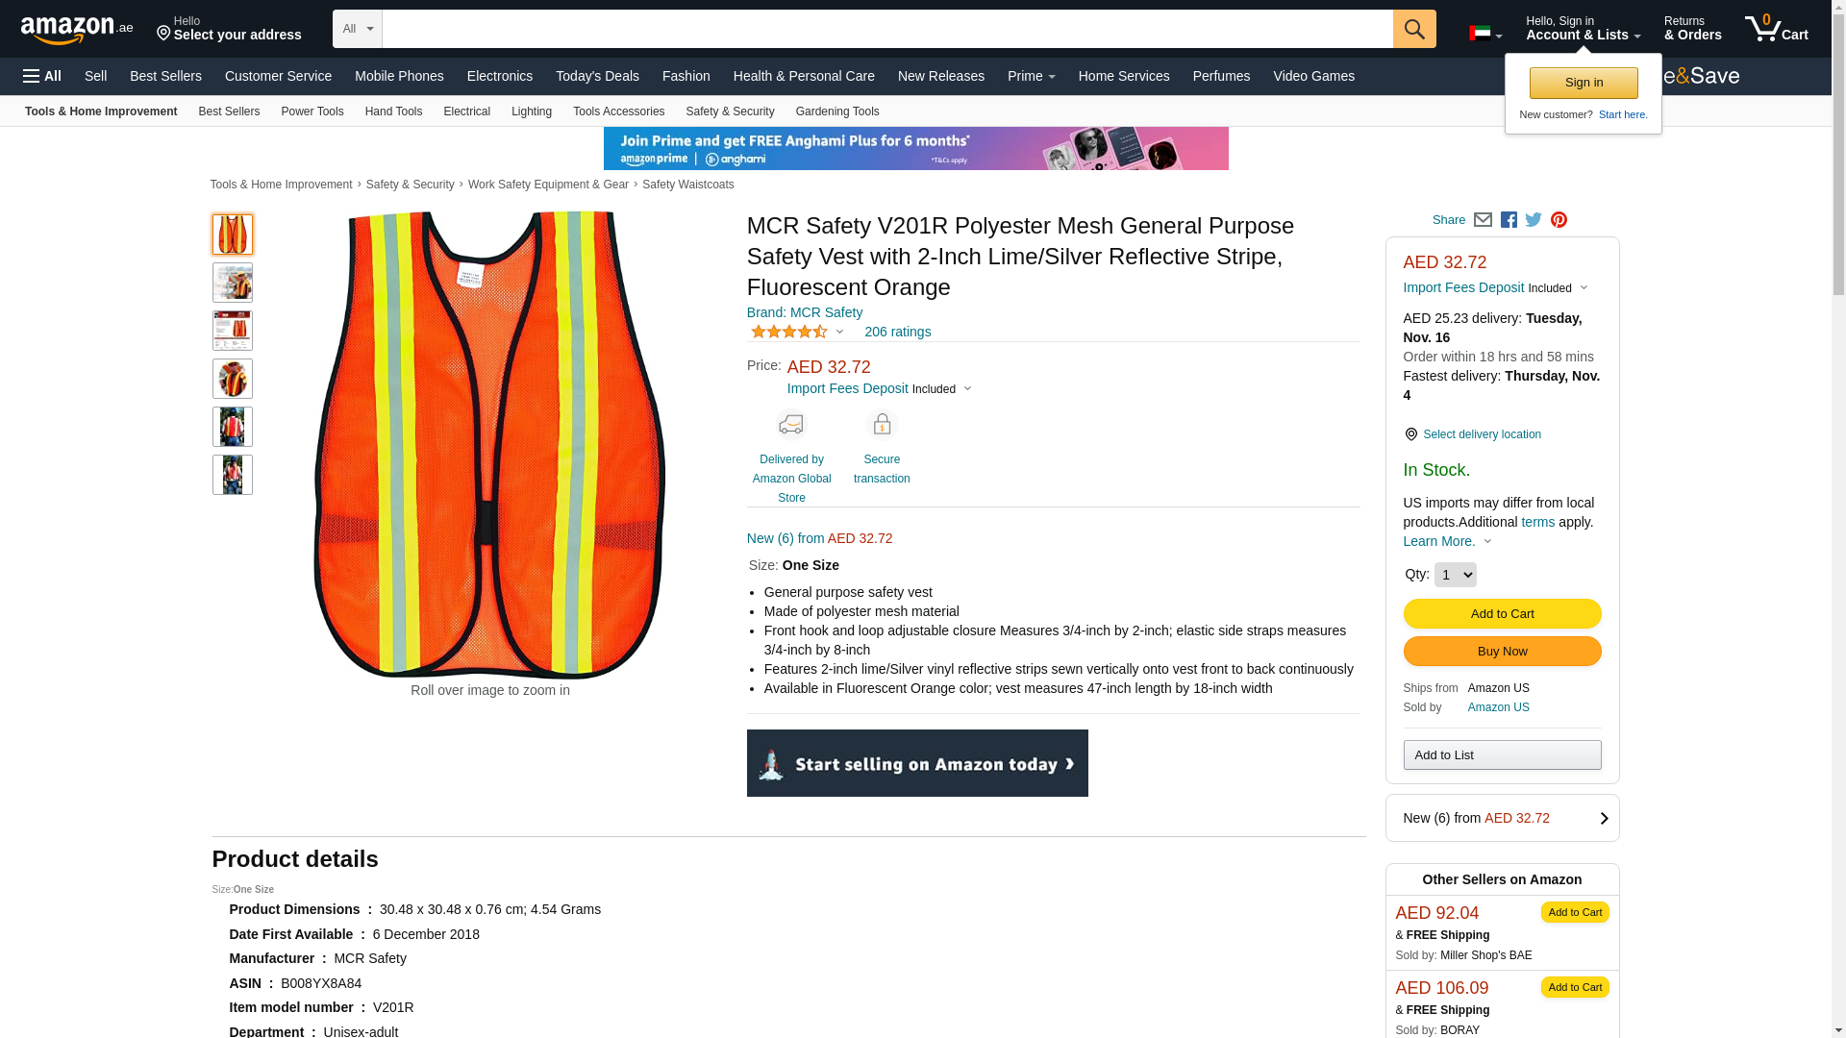Open the shopping cart icon
Viewport: 1846px width, 1038px height.
pyautogui.click(x=1776, y=29)
